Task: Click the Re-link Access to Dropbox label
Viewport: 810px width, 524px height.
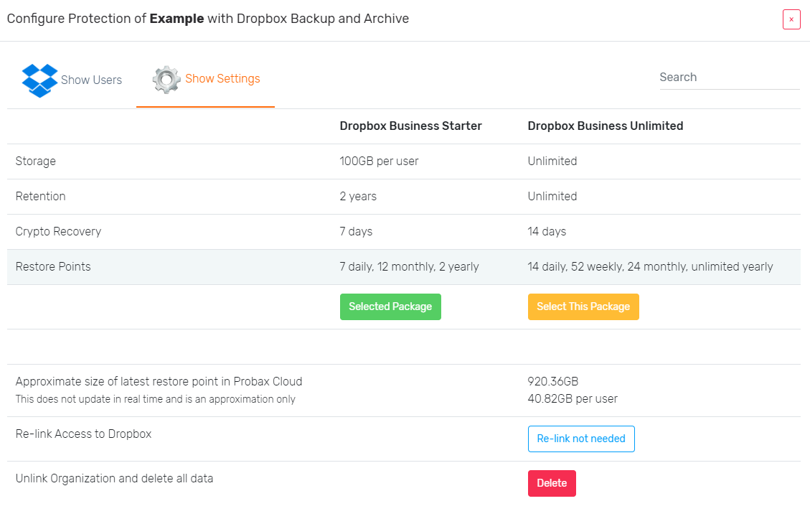Action: pyautogui.click(x=84, y=434)
